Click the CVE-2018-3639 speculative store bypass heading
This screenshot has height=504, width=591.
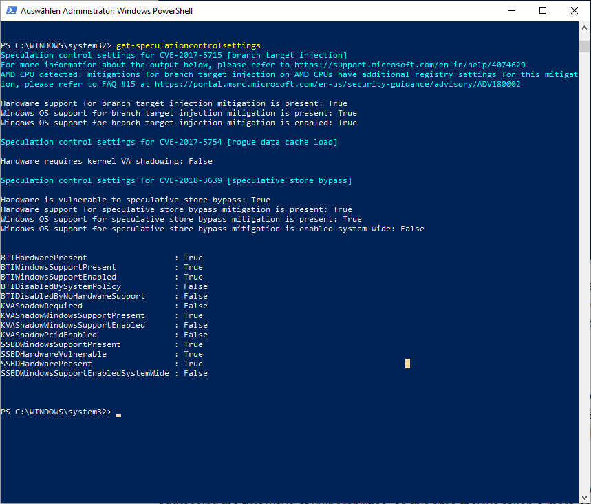[x=176, y=180]
